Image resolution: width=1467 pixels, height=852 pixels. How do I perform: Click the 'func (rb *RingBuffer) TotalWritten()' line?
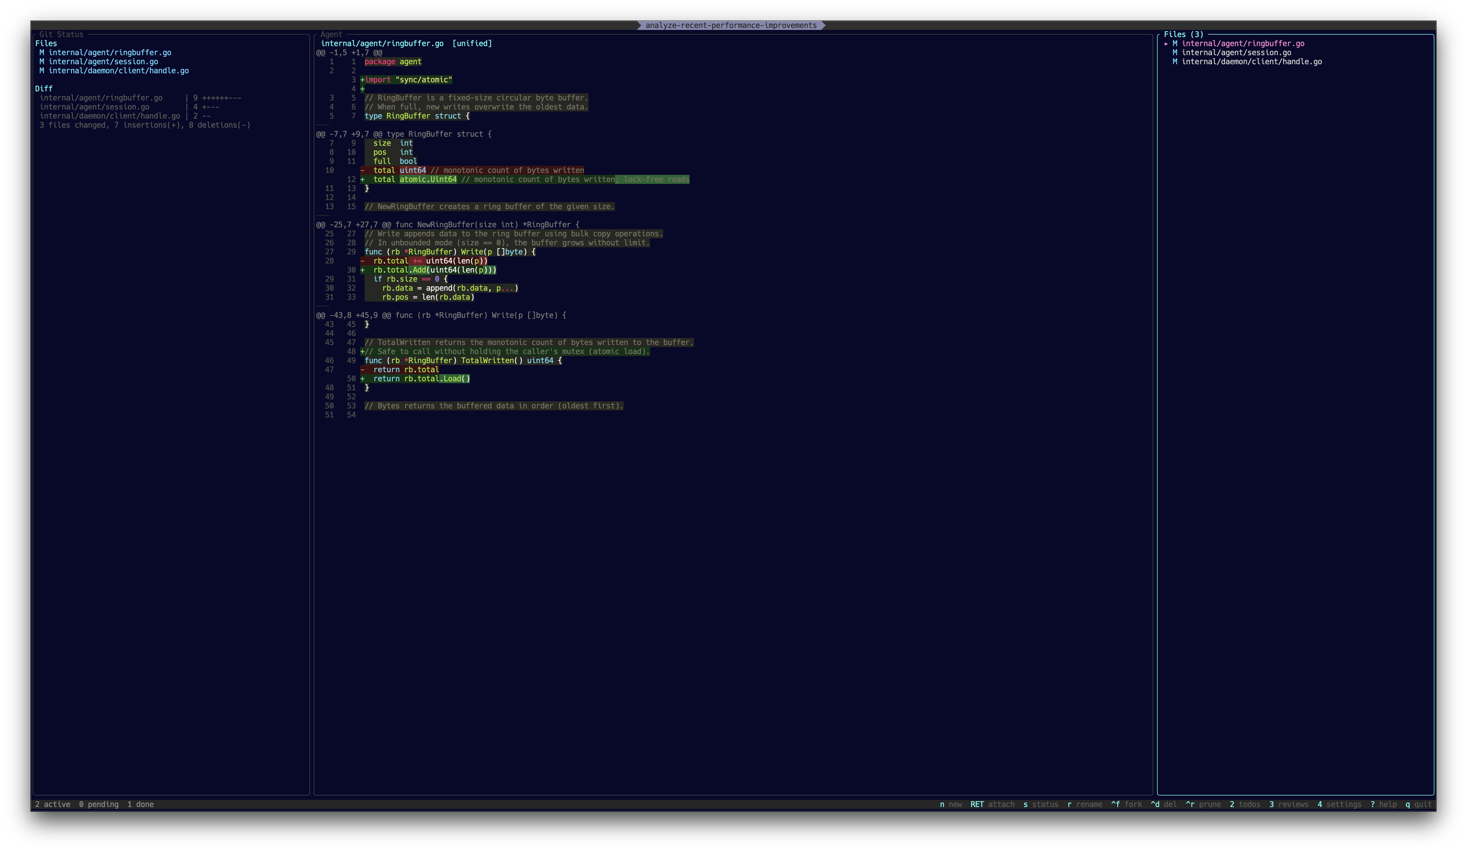(x=463, y=361)
